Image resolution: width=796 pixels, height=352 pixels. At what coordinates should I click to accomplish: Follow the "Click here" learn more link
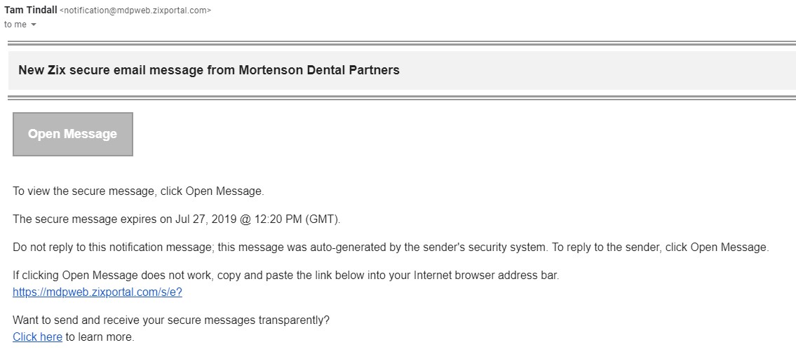(37, 337)
